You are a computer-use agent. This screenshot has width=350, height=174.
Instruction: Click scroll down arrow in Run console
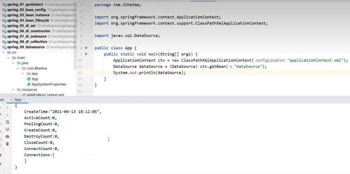(x=7, y=115)
